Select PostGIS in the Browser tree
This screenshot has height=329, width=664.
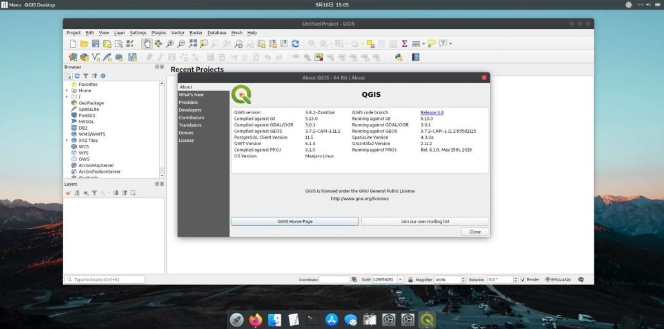pyautogui.click(x=87, y=115)
